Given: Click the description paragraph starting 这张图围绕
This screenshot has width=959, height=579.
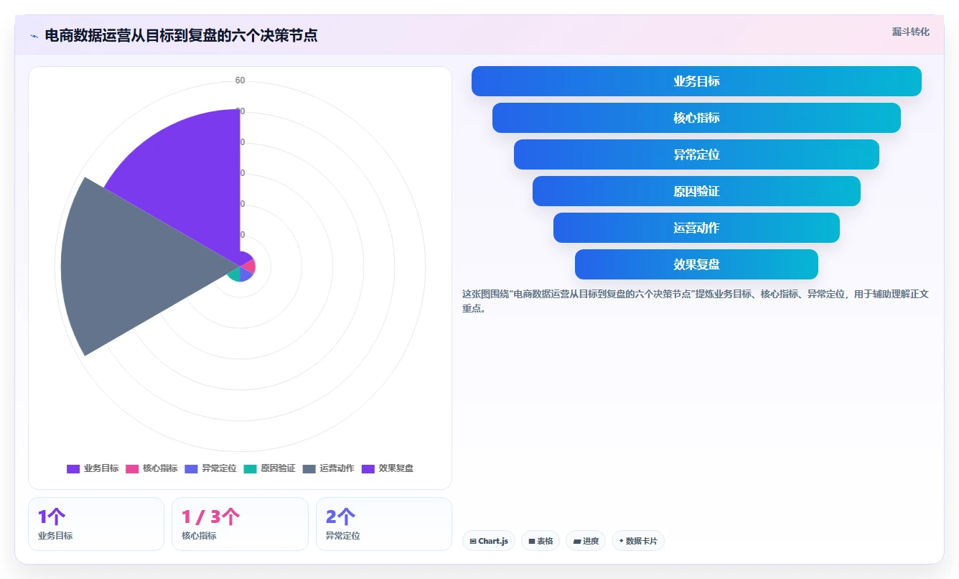Looking at the screenshot, I should 696,301.
